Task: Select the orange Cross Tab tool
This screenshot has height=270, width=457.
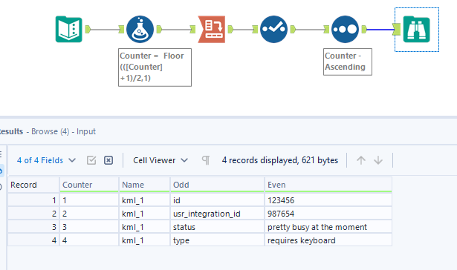Action: click(212, 30)
